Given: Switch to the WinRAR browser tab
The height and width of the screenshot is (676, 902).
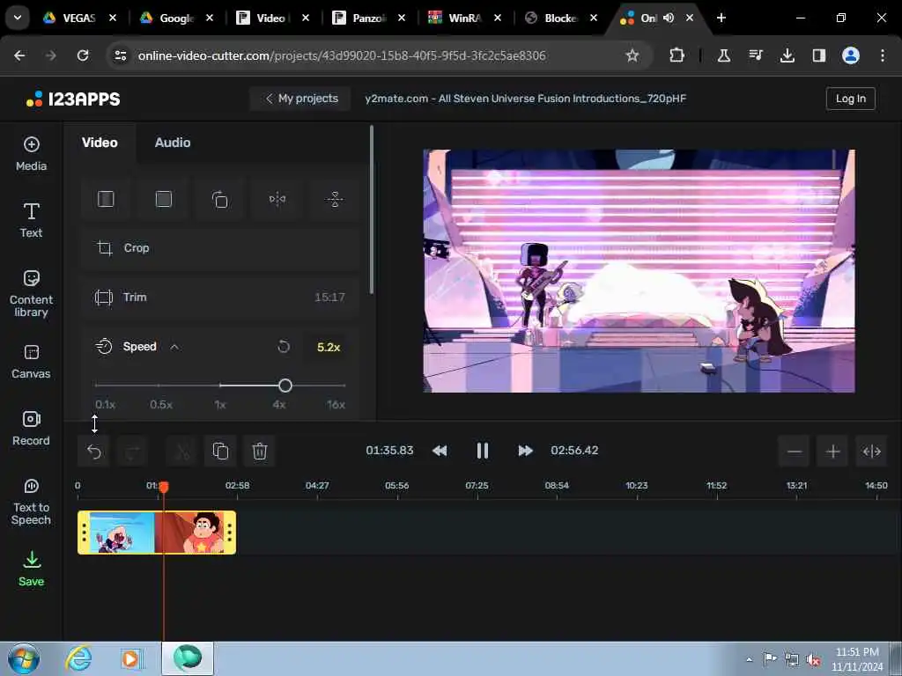Looking at the screenshot, I should pyautogui.click(x=463, y=18).
